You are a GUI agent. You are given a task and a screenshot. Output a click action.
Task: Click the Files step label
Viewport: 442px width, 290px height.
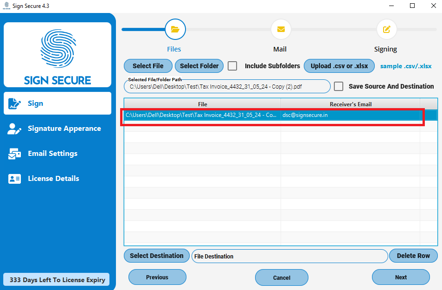(174, 49)
